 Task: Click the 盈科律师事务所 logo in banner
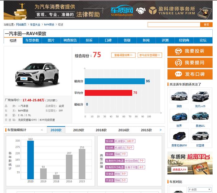coord(172,11)
